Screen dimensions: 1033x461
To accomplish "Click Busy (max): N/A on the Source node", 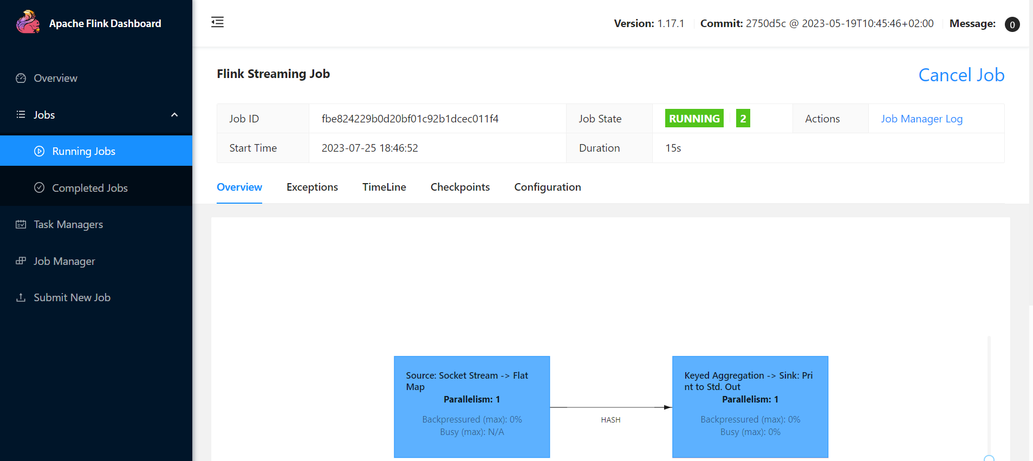I will click(472, 432).
